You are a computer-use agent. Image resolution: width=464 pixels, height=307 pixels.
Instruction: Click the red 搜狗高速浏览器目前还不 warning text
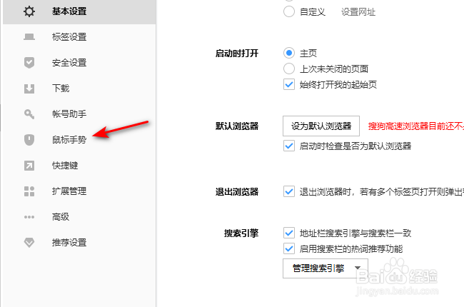[x=416, y=126]
